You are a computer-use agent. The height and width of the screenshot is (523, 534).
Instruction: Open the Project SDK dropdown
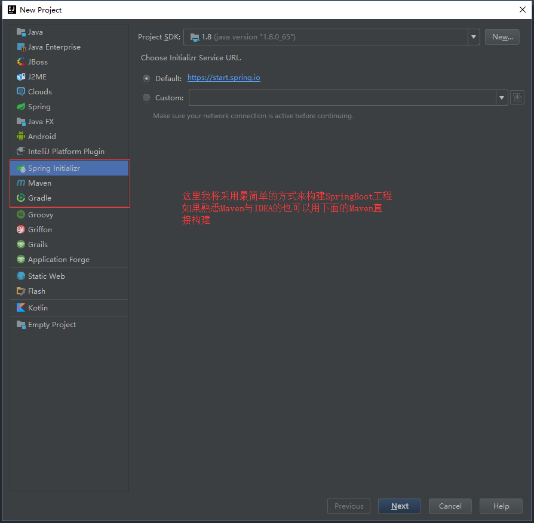click(x=474, y=37)
